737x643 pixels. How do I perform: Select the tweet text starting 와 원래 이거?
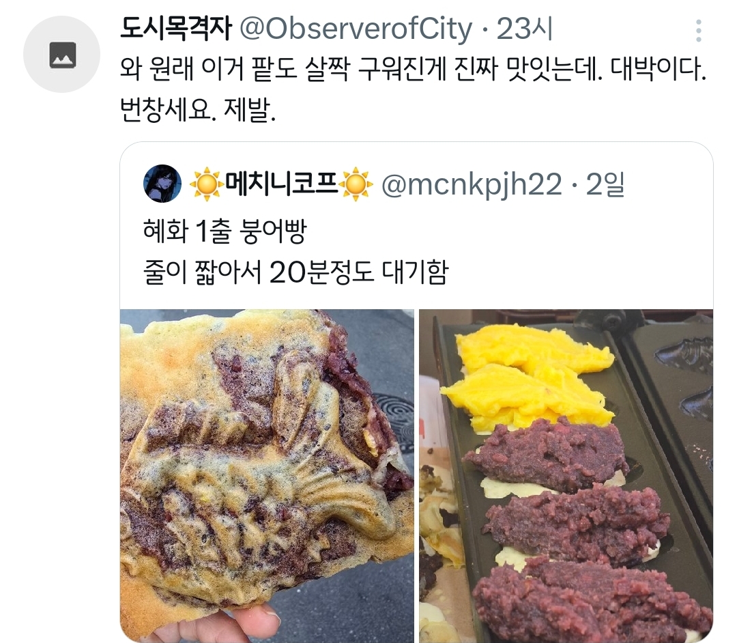point(413,70)
